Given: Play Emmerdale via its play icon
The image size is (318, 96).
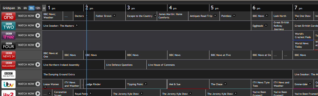Looking at the screenshot, I should [310, 84].
